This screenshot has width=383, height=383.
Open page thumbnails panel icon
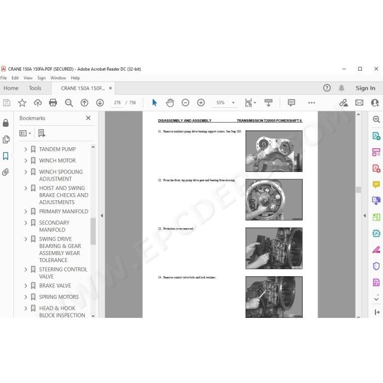click(x=6, y=140)
